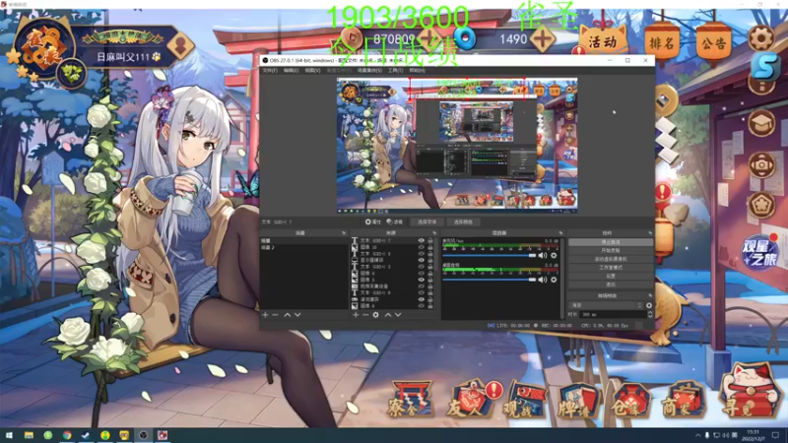Open the 仓库 warehouse icon
788x443 pixels.
630,401
